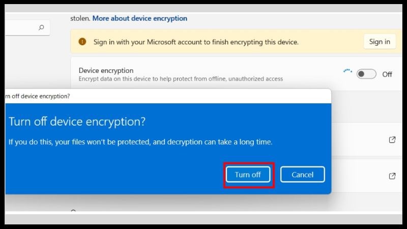This screenshot has width=407, height=229.
Task: Click the decryption warning message text
Action: pos(141,142)
